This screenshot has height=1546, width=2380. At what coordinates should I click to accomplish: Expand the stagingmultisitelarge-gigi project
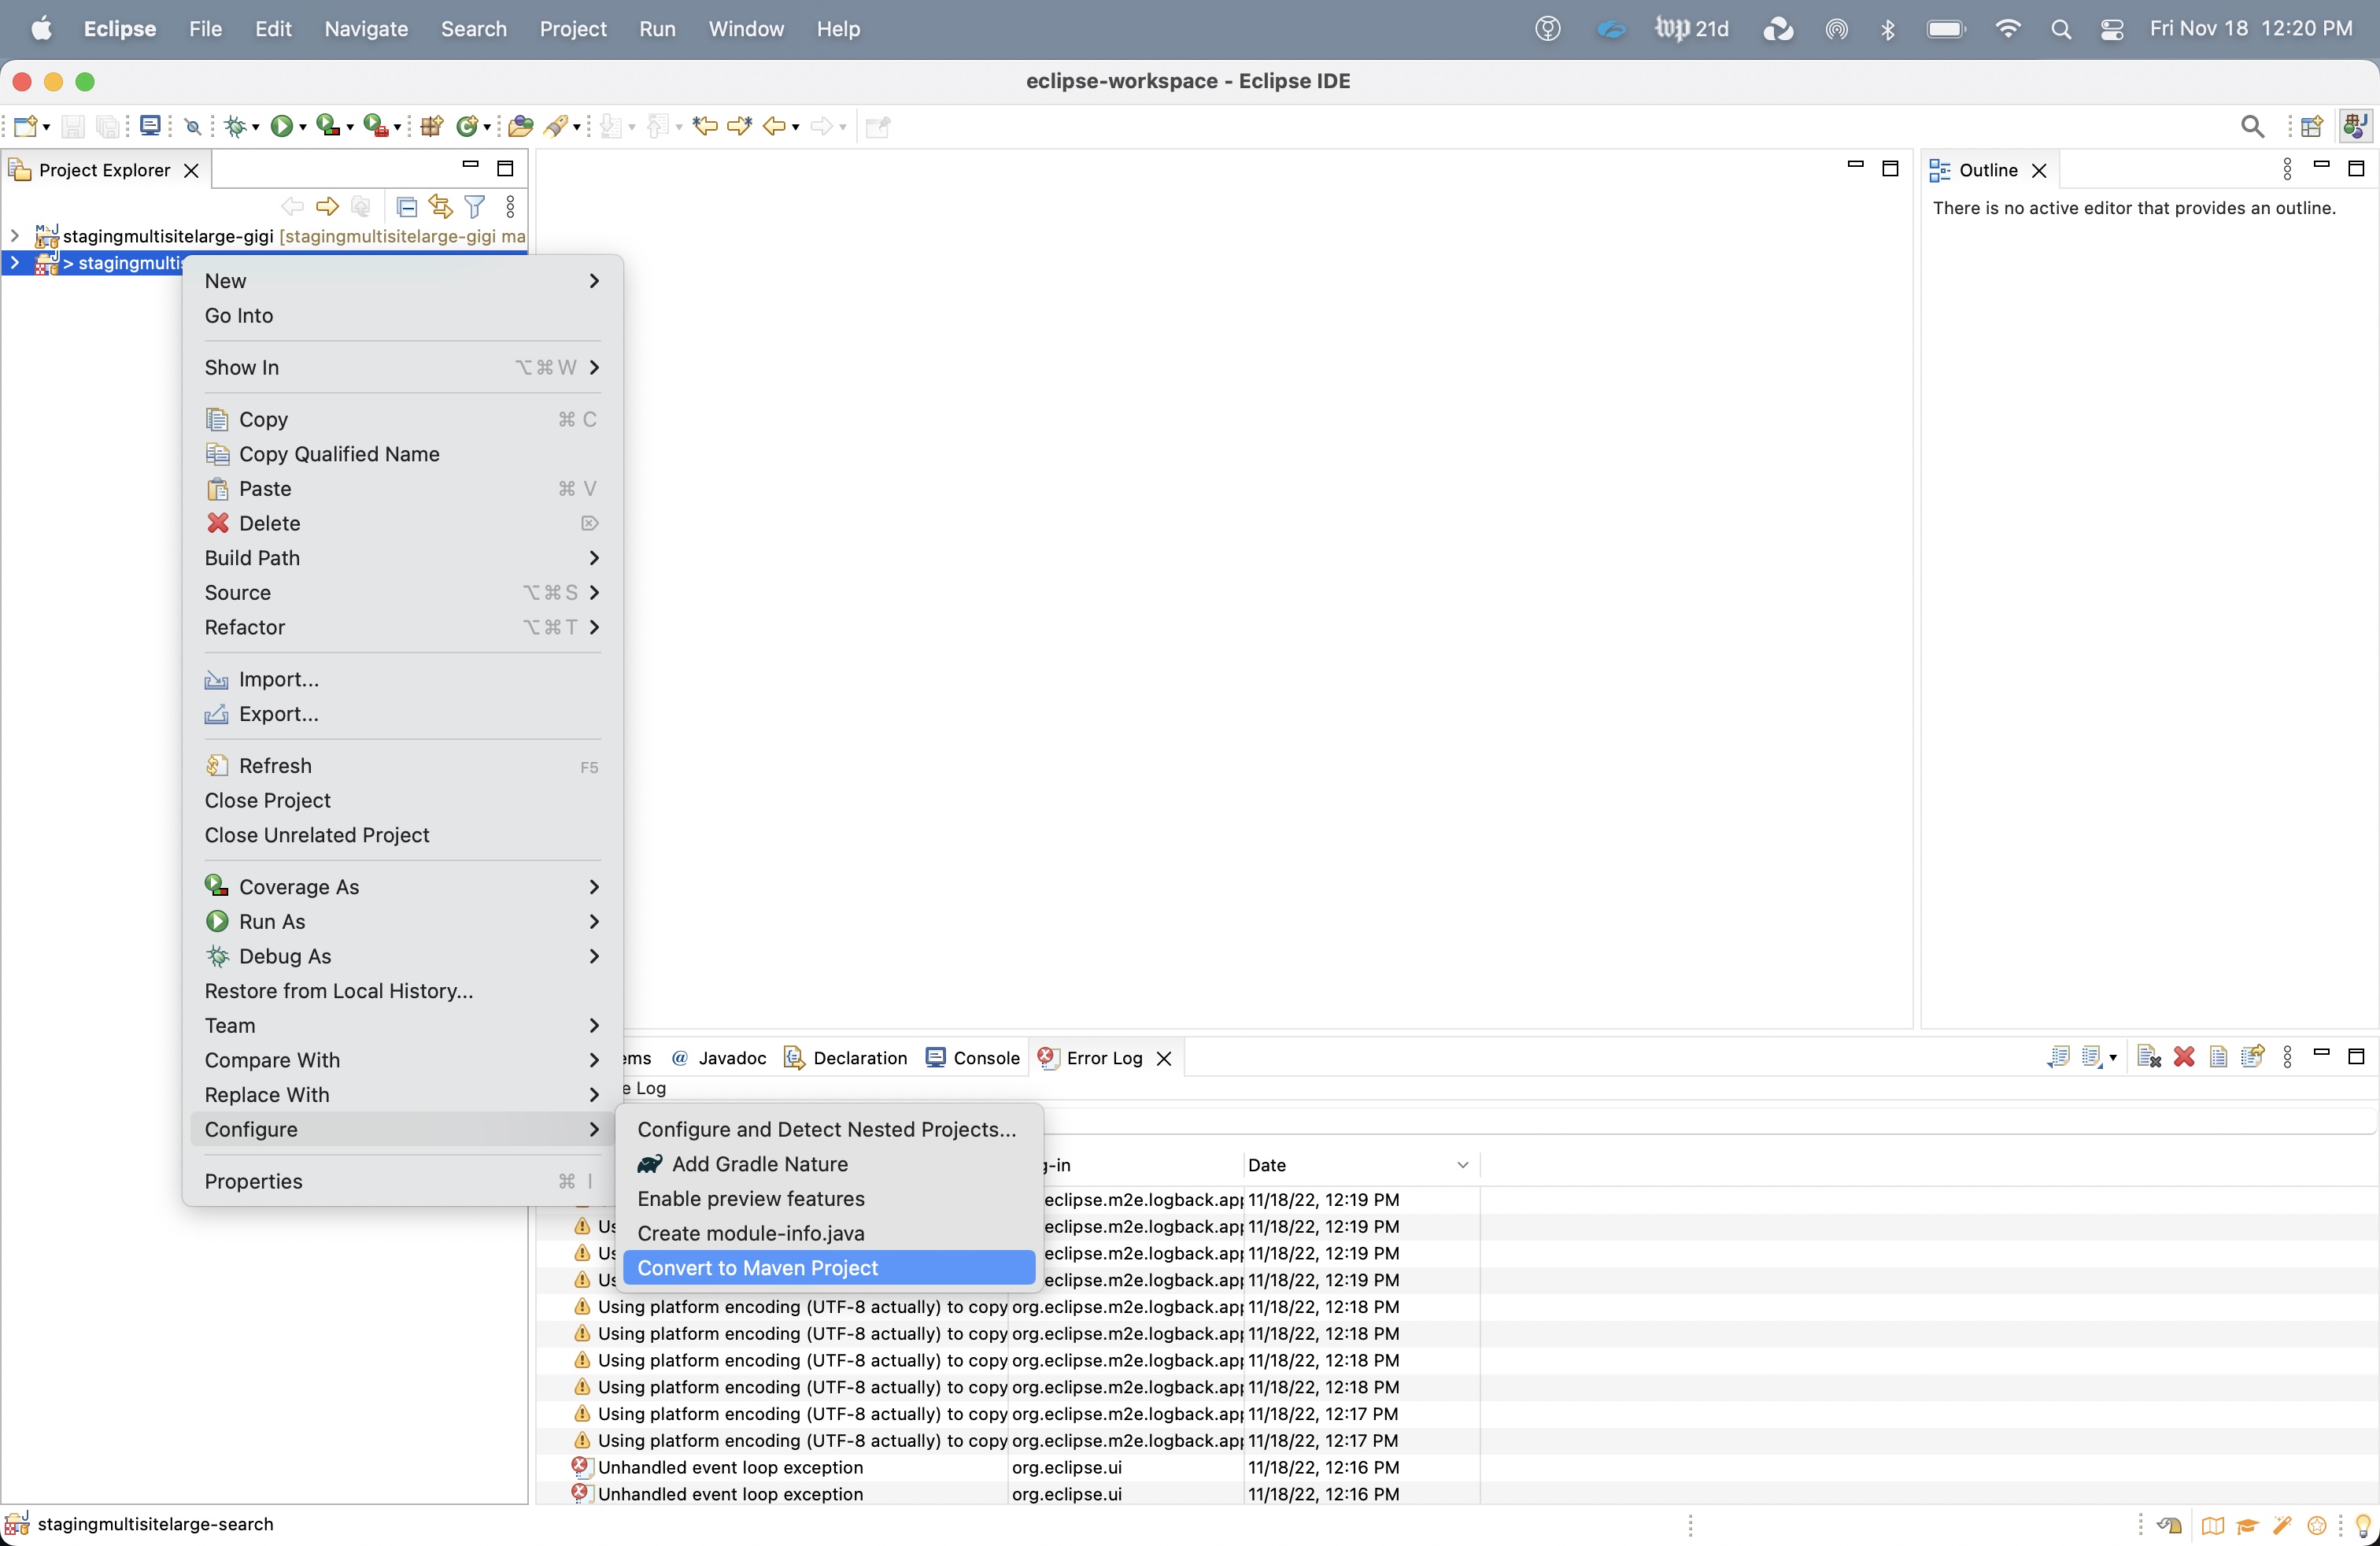[x=14, y=236]
